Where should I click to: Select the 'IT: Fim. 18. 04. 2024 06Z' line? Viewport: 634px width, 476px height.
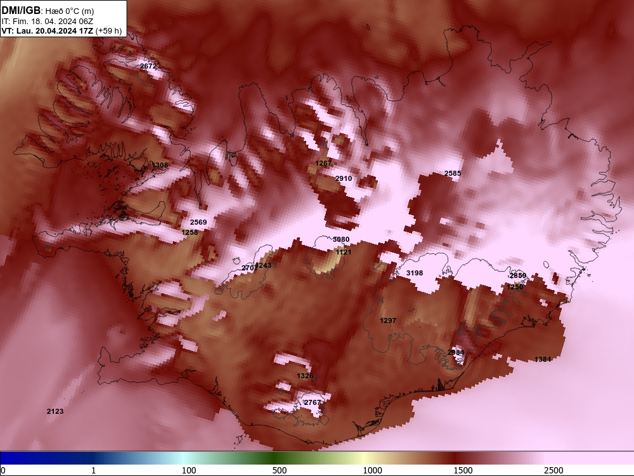coord(48,22)
